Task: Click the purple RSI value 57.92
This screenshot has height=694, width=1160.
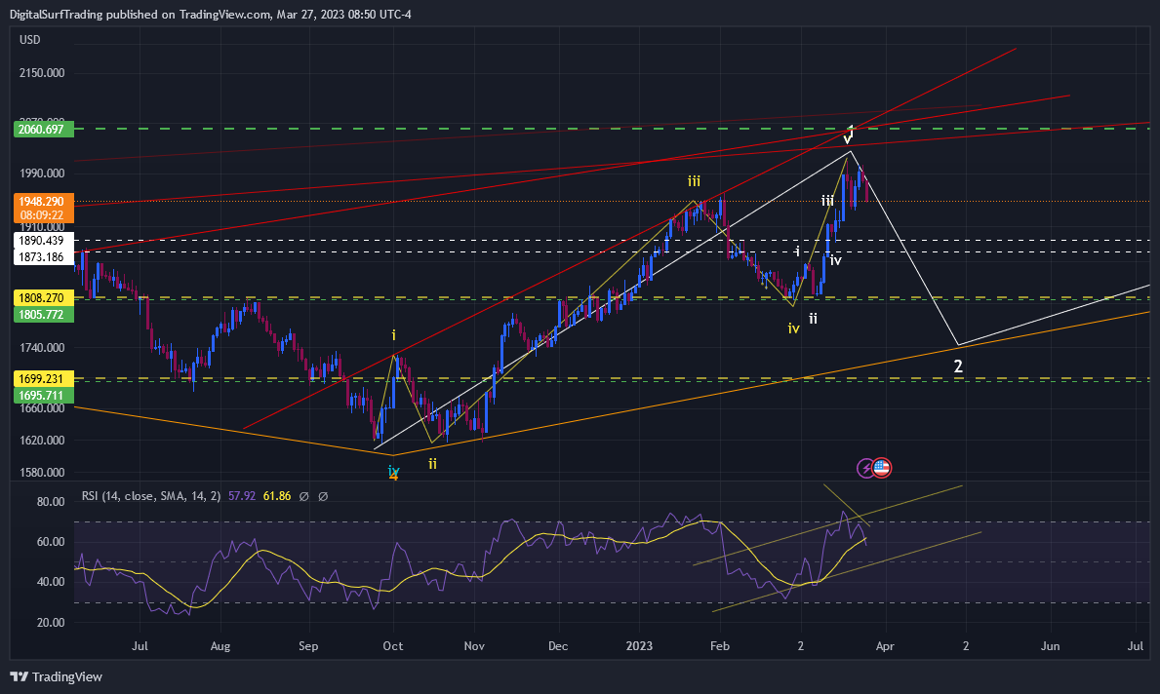Action: 242,496
